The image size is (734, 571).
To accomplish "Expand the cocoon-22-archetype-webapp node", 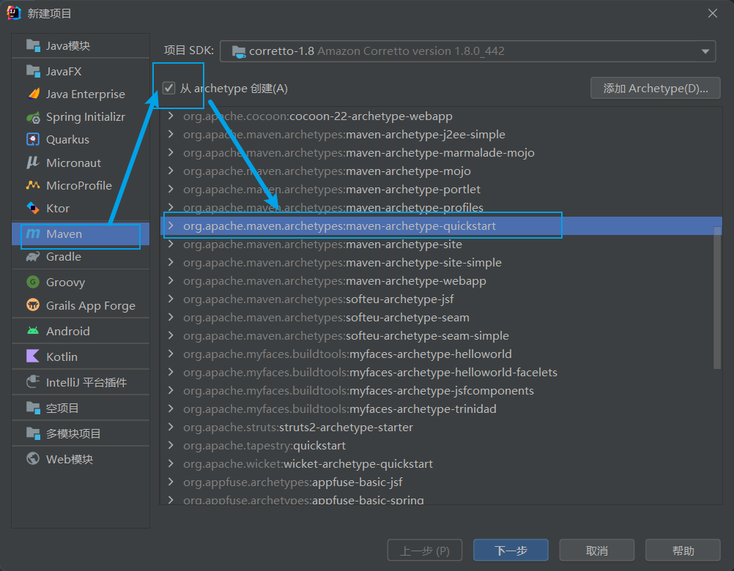I will click(x=171, y=116).
